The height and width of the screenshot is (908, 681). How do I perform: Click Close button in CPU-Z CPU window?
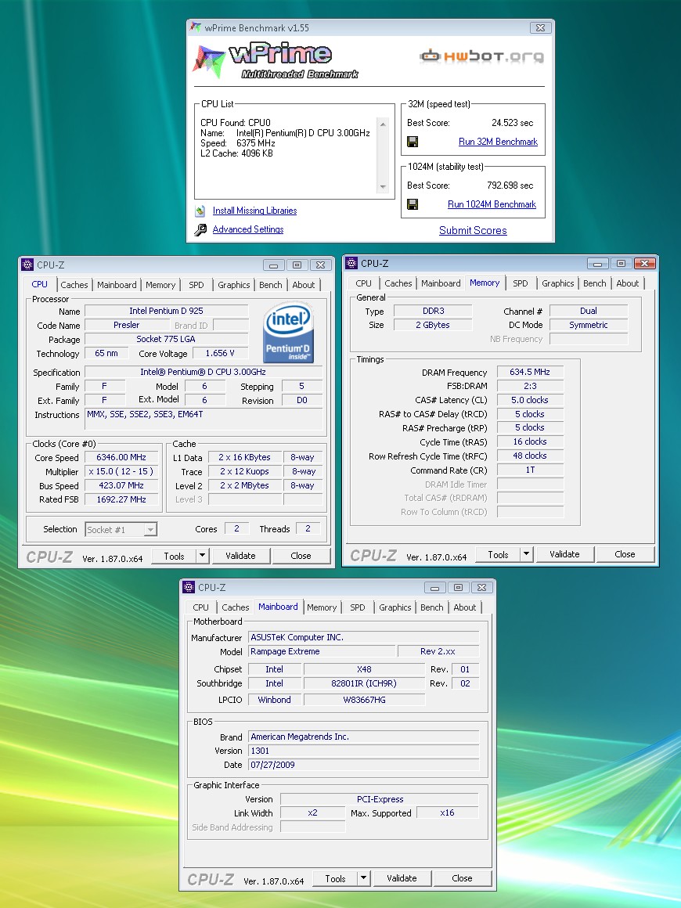point(301,556)
